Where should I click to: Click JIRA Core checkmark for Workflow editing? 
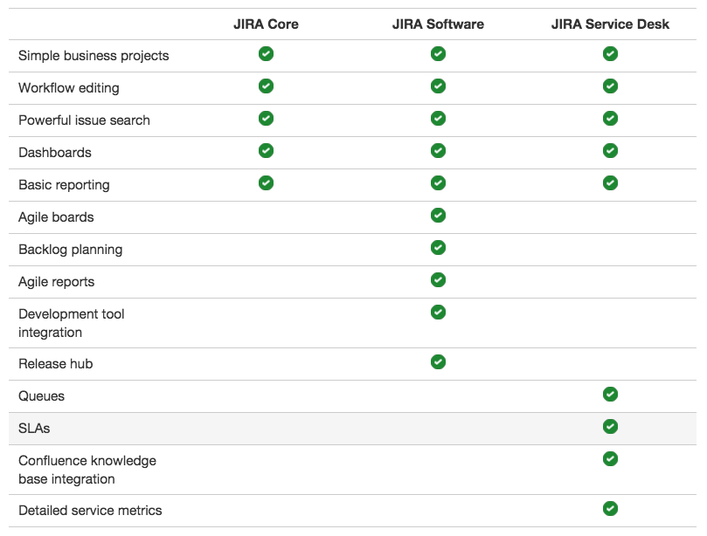(266, 86)
